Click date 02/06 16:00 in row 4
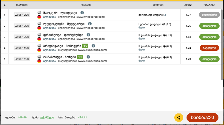This screenshot has width=224, height=125. pos(22,48)
